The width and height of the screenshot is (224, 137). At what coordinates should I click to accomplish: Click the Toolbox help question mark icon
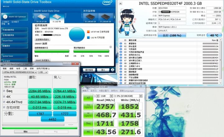point(112,70)
